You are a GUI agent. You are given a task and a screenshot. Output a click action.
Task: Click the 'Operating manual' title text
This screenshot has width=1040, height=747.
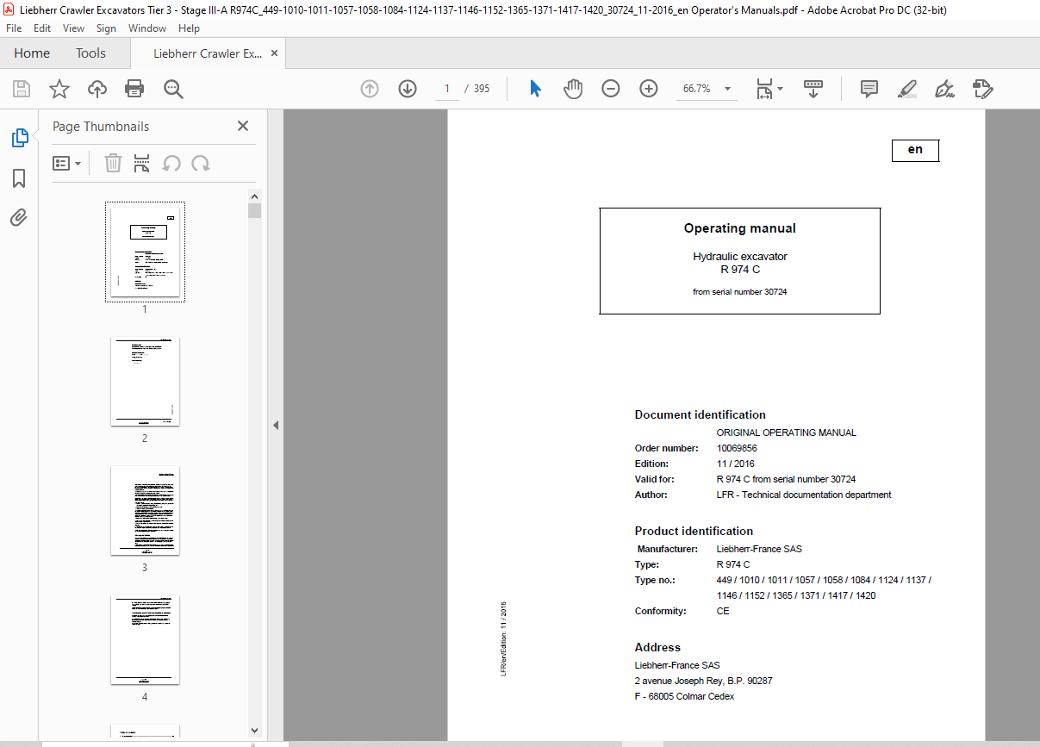coord(739,228)
